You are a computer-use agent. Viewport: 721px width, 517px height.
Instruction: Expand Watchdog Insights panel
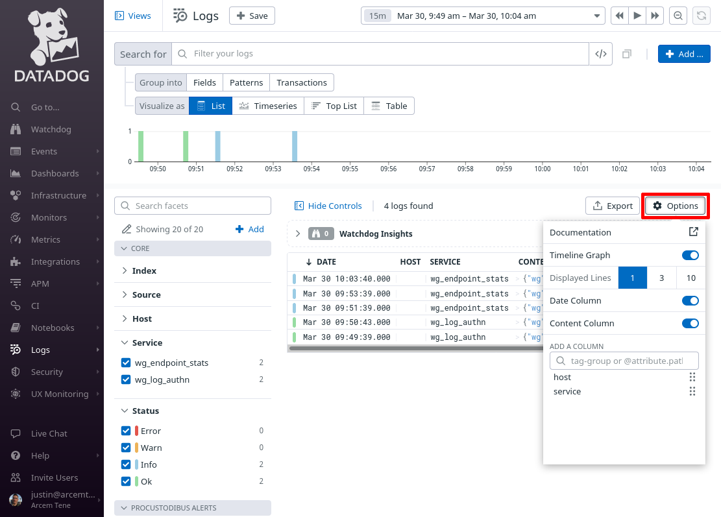tap(298, 234)
